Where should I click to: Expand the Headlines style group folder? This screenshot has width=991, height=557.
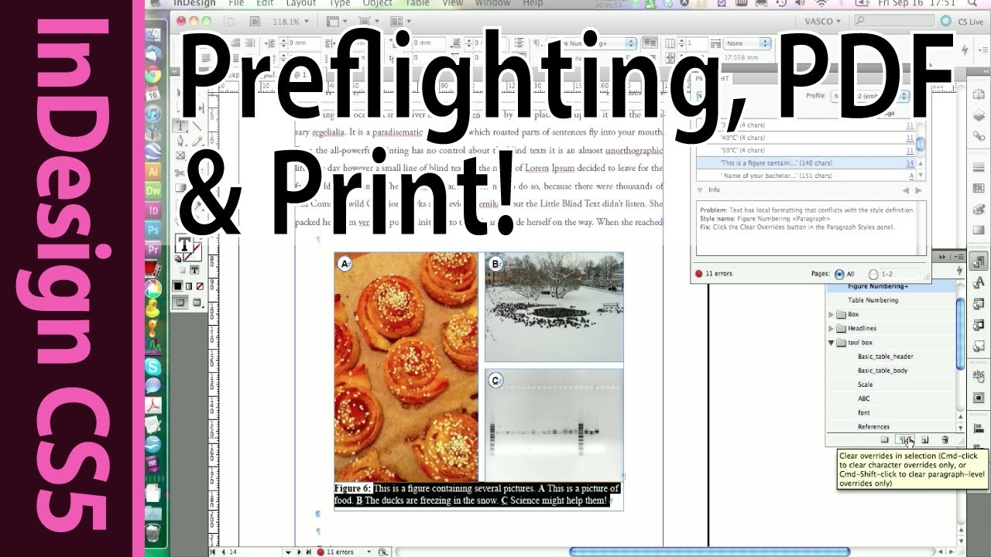(x=832, y=329)
